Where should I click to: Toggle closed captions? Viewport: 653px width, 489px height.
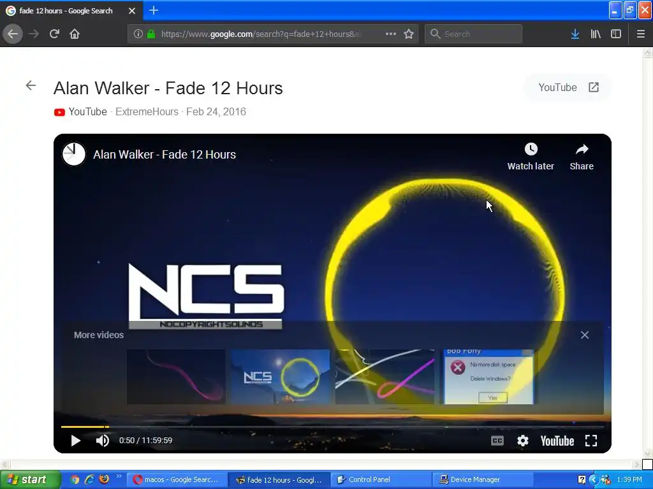pyautogui.click(x=497, y=441)
